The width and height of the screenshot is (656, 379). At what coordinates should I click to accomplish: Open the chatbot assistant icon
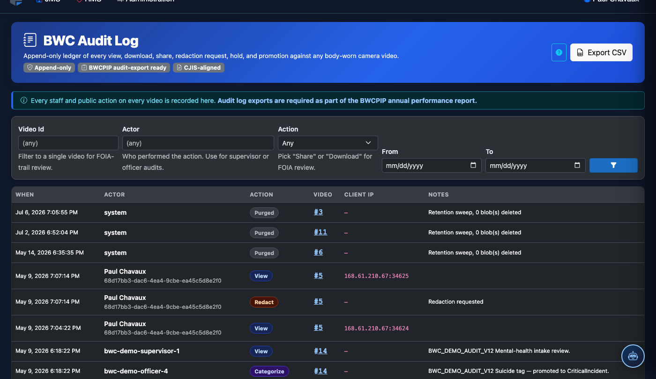633,356
